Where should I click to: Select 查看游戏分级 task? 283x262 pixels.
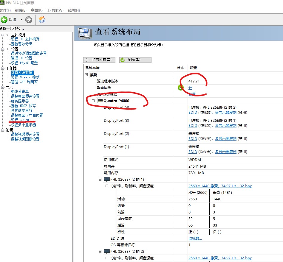(21, 44)
